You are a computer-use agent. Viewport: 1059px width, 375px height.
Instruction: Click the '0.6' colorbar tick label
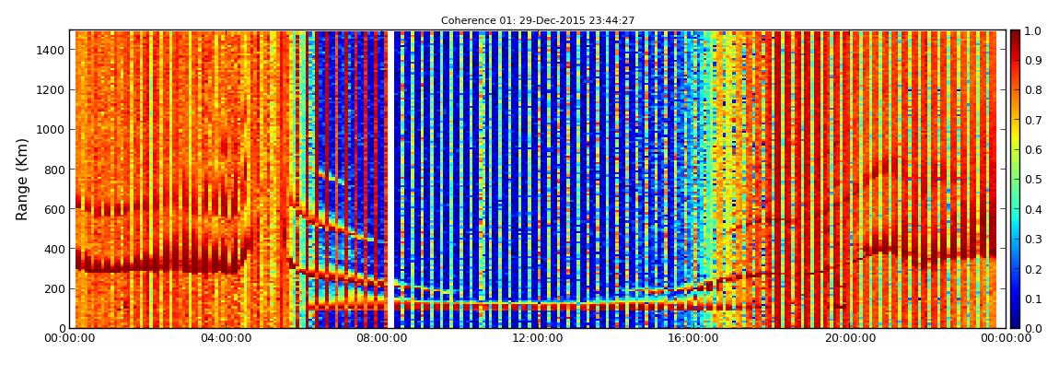(1033, 150)
